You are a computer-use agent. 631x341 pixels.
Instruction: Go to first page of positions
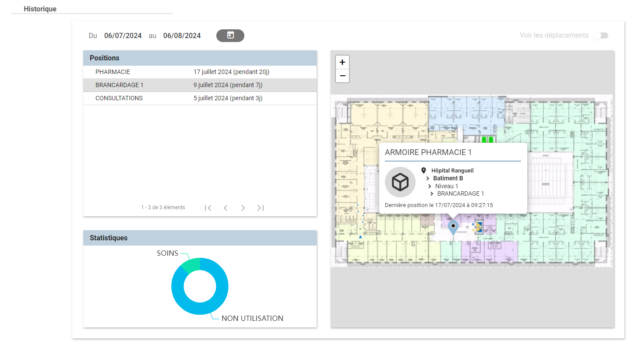pyautogui.click(x=208, y=207)
